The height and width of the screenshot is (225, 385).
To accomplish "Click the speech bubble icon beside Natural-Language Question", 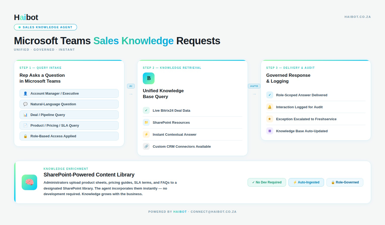I will [x=25, y=104].
